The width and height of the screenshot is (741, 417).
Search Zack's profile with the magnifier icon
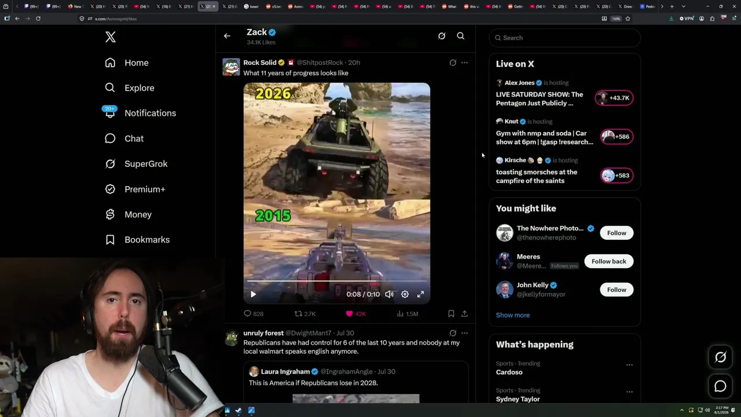click(x=461, y=36)
